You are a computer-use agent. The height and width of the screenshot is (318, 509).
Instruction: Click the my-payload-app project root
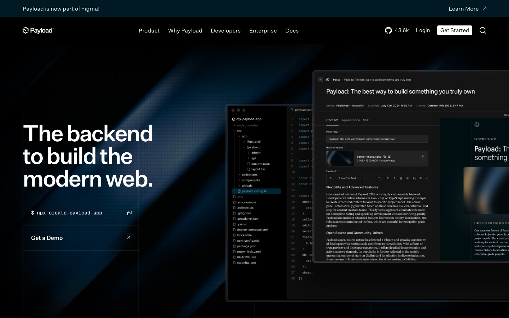point(247,119)
